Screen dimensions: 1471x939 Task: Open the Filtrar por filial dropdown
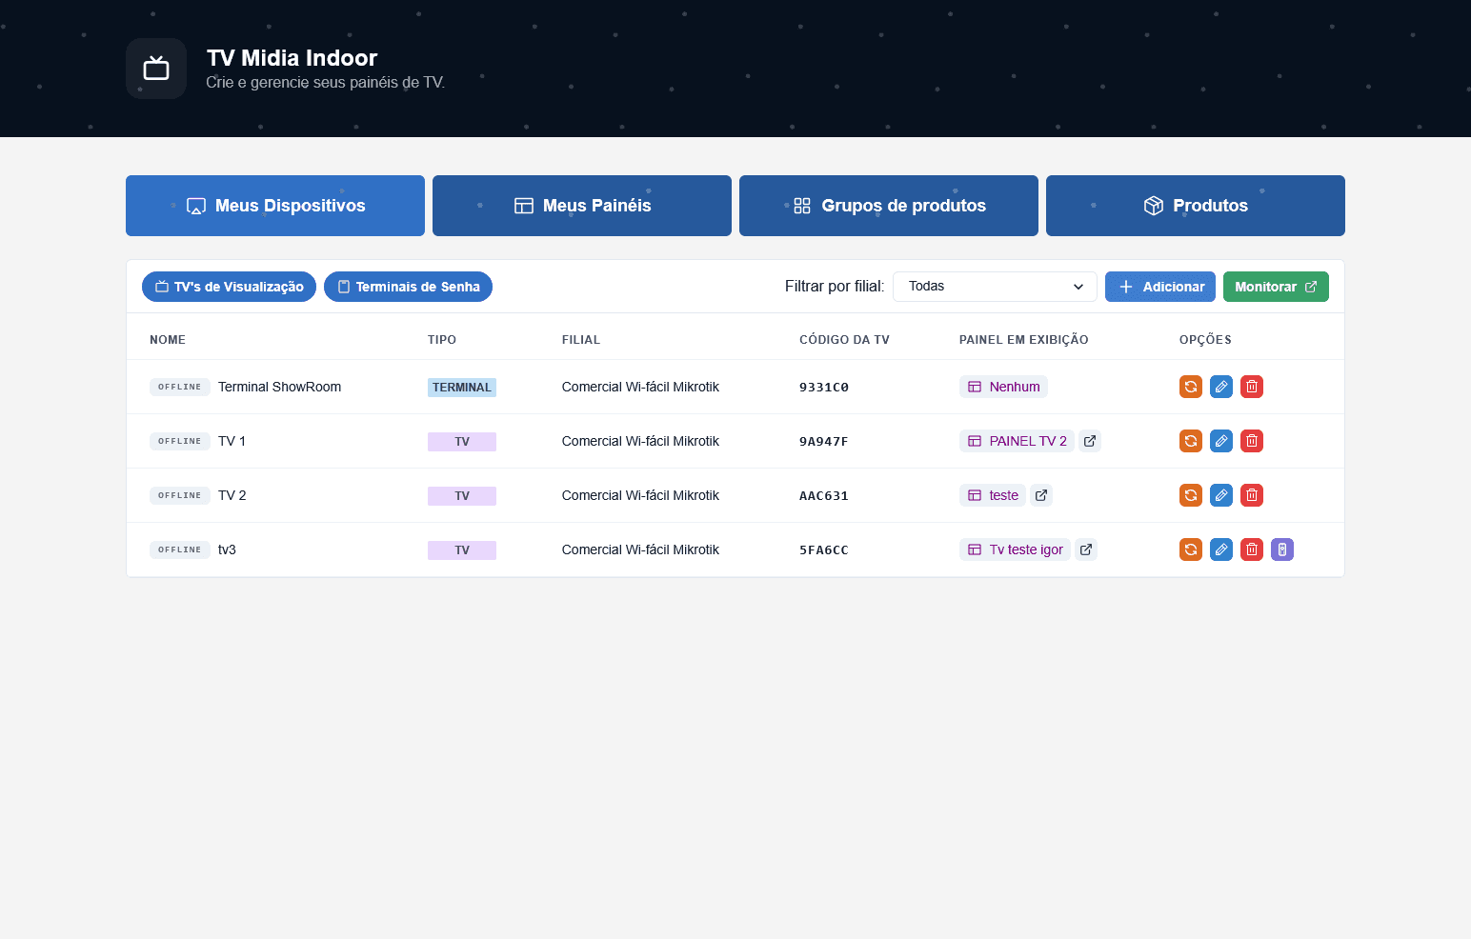[995, 287]
